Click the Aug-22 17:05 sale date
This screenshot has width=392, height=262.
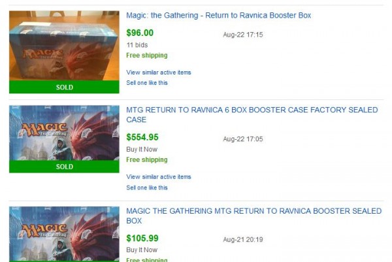(242, 139)
